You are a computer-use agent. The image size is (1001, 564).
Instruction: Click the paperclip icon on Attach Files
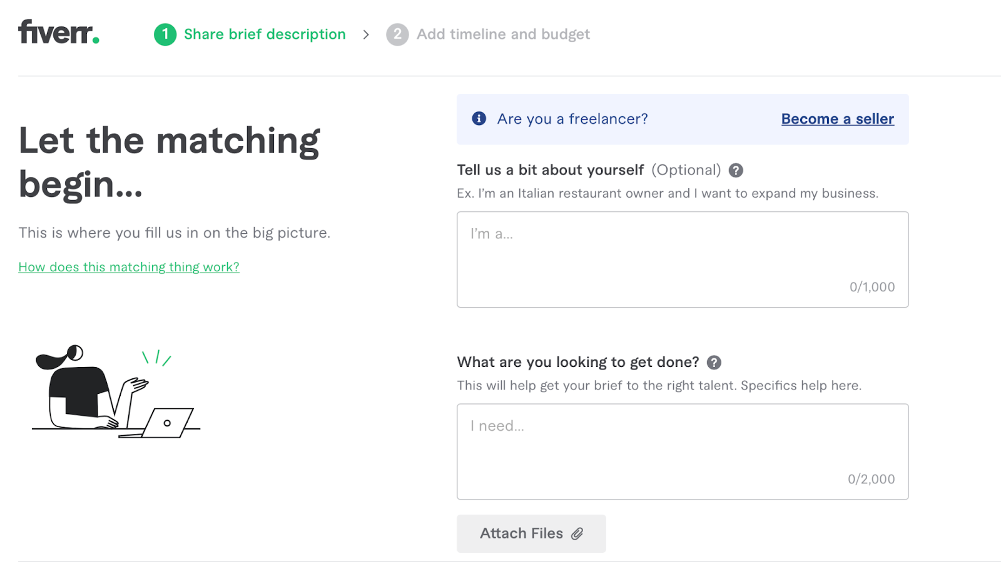coord(577,533)
